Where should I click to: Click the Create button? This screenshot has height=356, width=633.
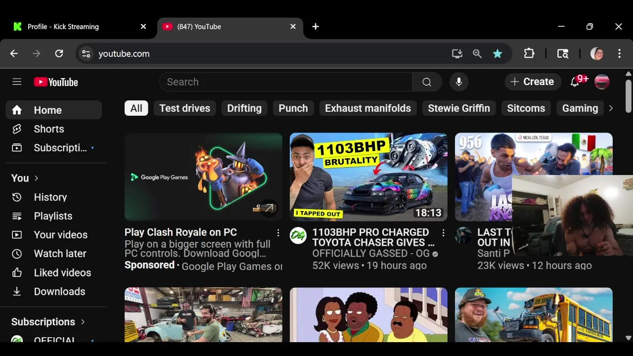(532, 82)
